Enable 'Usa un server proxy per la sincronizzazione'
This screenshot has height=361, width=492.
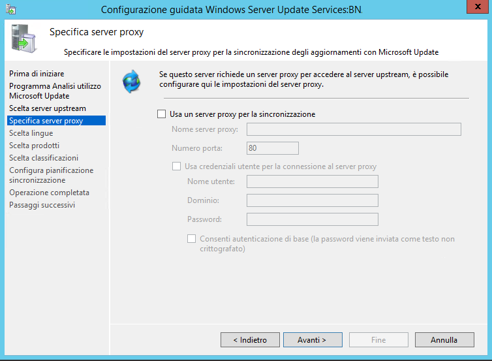point(161,114)
